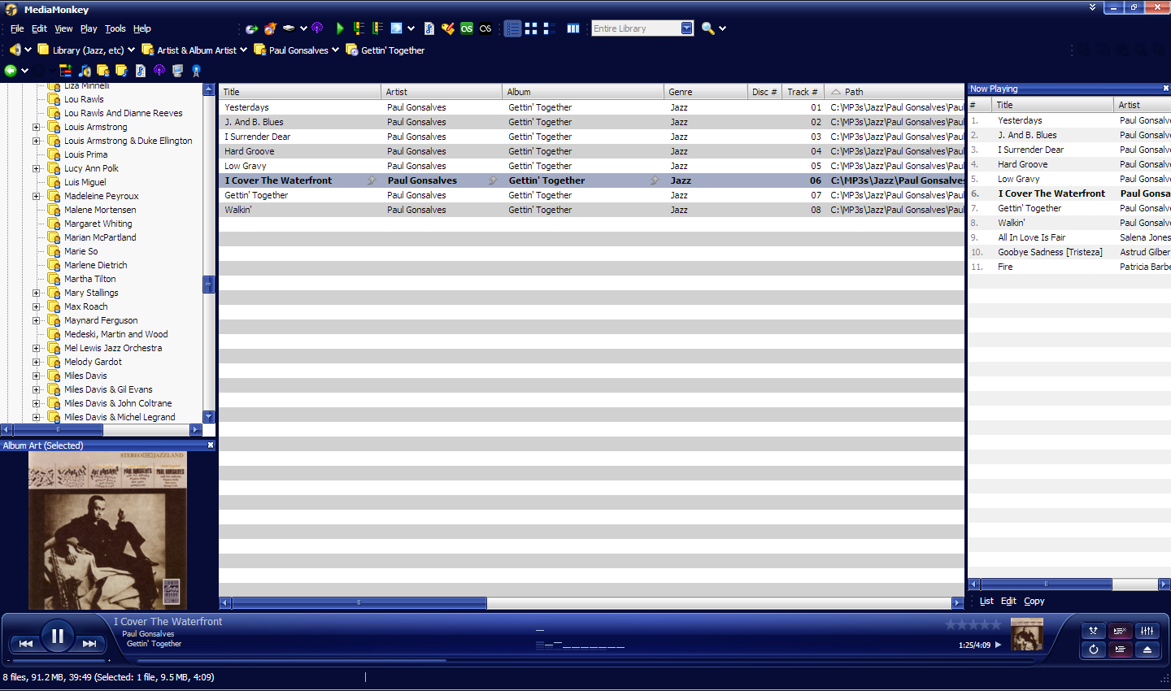
Task: Expand the Miles Davis tree node
Action: [36, 376]
